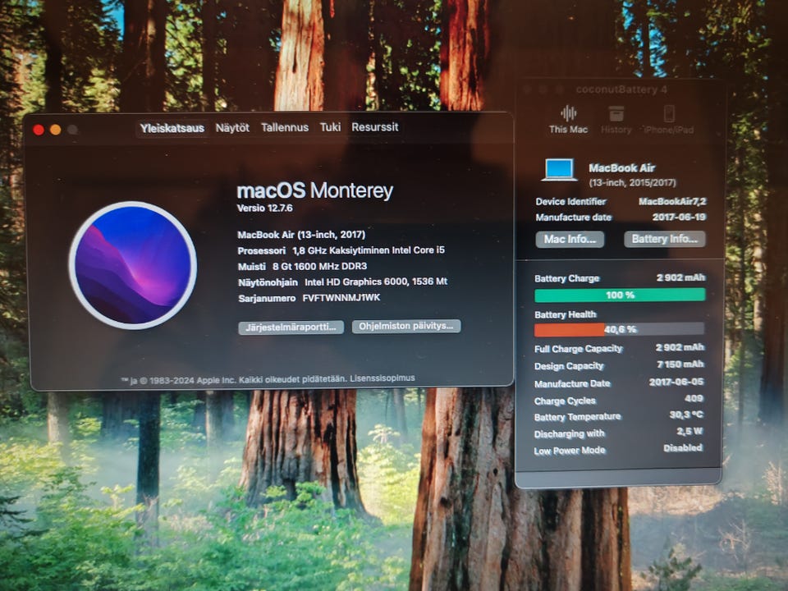Open the Resurssit tab
The height and width of the screenshot is (591, 788).
375,127
